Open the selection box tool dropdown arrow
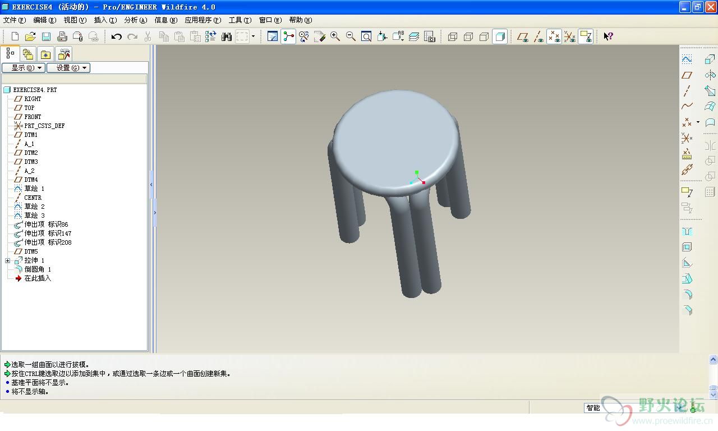718x431 pixels. click(253, 36)
